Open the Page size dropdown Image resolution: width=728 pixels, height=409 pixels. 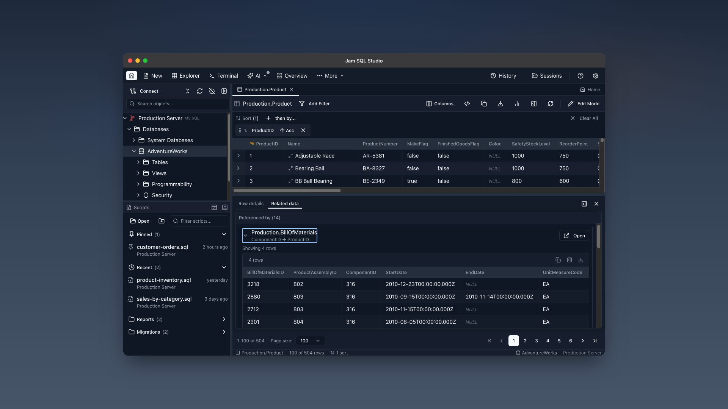(x=310, y=340)
